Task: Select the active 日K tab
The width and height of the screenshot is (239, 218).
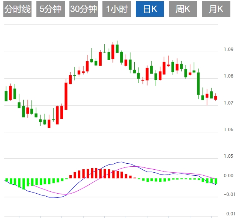Action: [x=150, y=9]
